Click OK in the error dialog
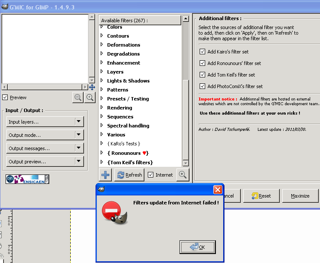Viewport: 320px width, 263px height. pos(197,247)
